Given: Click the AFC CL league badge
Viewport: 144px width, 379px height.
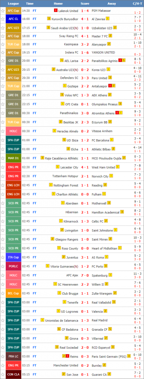Looking at the screenshot, I should (14, 19).
